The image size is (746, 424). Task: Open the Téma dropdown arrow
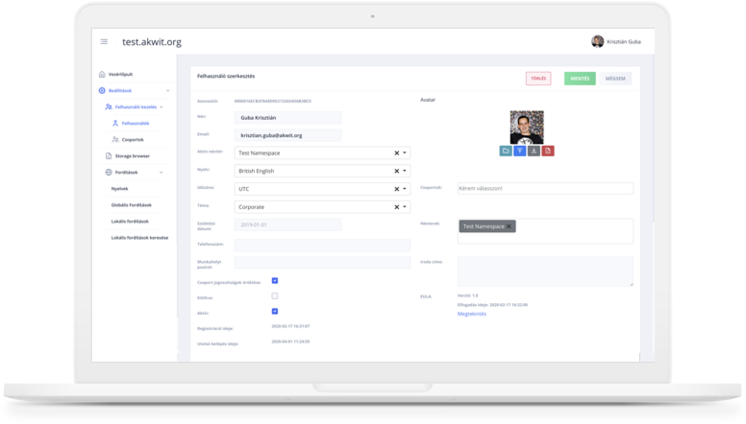click(405, 207)
